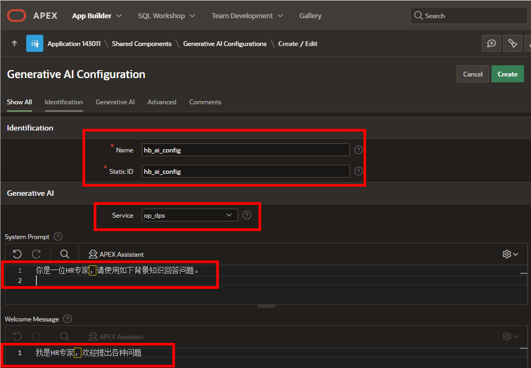Open APEX Assistant for Welcome Message
The width and height of the screenshot is (531, 368).
click(x=116, y=336)
